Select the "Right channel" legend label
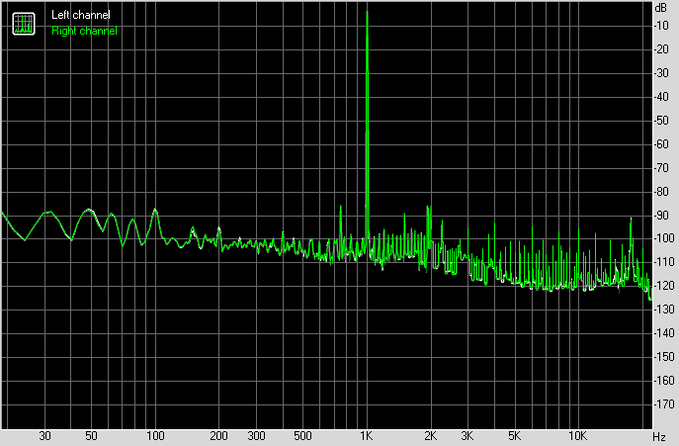Viewport: 679px width, 446px height. click(x=84, y=31)
